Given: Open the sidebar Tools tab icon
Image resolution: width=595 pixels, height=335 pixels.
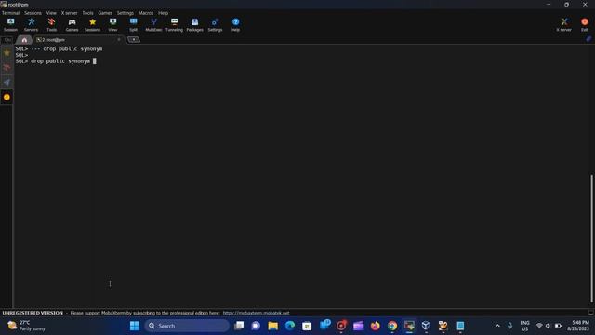Looking at the screenshot, I should 7,67.
